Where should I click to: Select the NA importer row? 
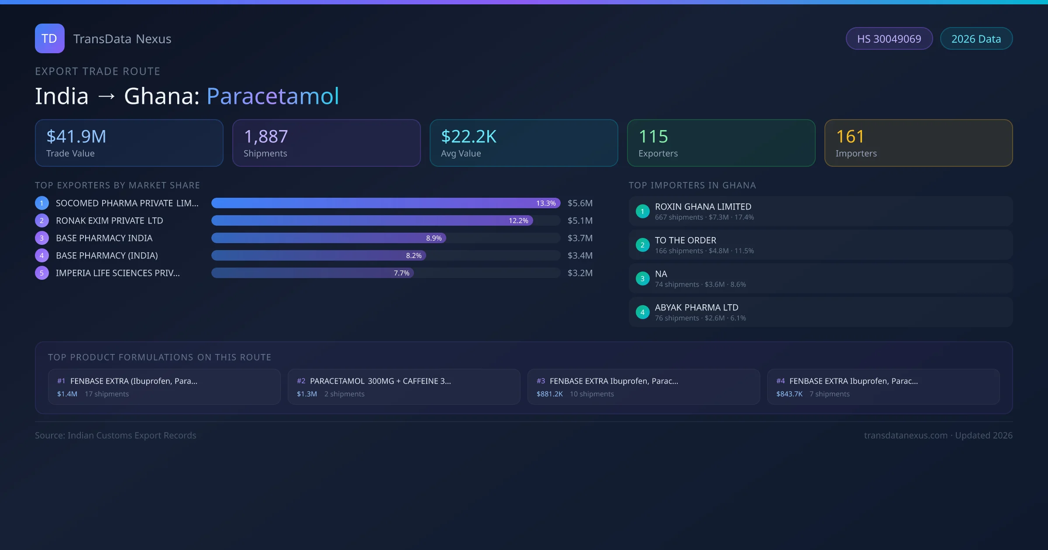click(x=820, y=278)
